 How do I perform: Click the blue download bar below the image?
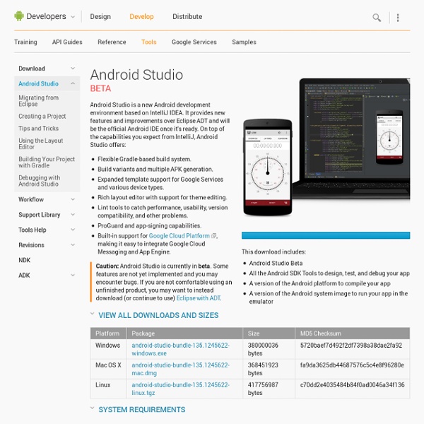click(x=326, y=235)
